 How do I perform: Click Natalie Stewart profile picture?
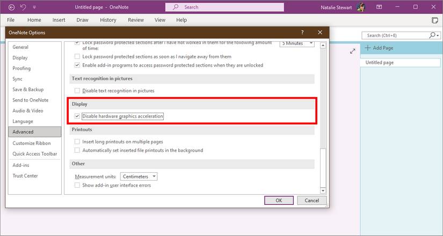(361, 8)
